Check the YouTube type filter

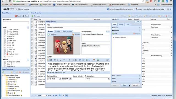(x=5, y=54)
